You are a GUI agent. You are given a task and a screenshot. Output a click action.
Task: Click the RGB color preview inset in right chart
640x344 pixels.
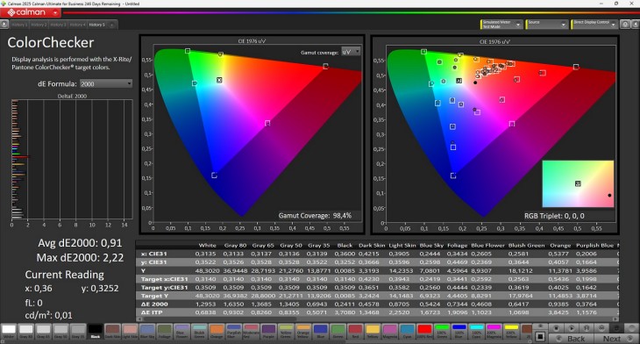coord(578,184)
